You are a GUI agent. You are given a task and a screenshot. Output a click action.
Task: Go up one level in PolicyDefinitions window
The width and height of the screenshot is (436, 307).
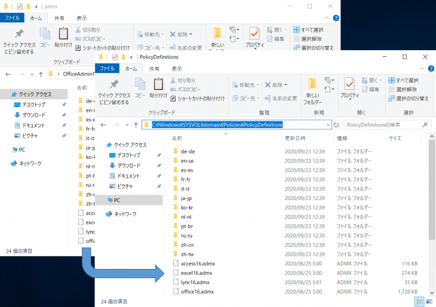[136, 125]
